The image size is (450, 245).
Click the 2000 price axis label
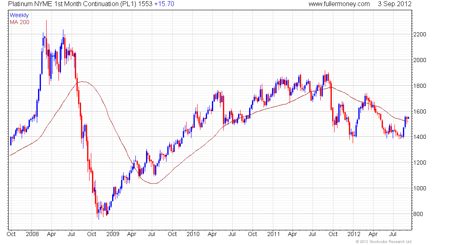pyautogui.click(x=420, y=60)
